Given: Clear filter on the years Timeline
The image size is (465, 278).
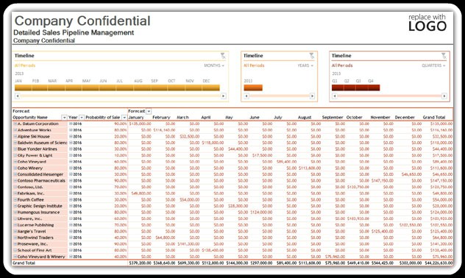Looking at the screenshot, I should 312,55.
